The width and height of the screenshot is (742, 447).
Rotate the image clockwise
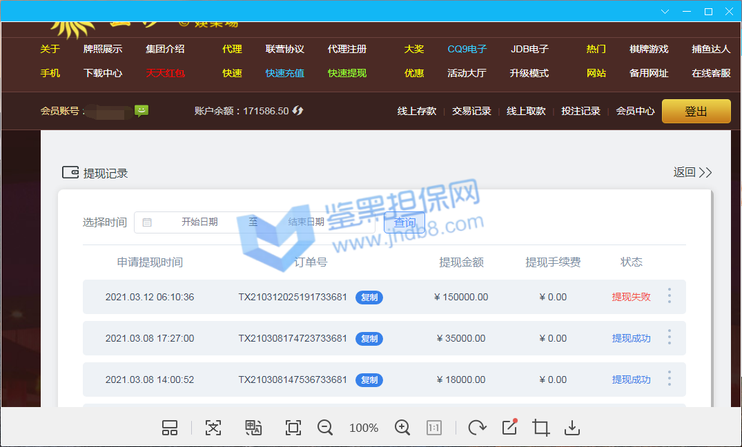(476, 428)
